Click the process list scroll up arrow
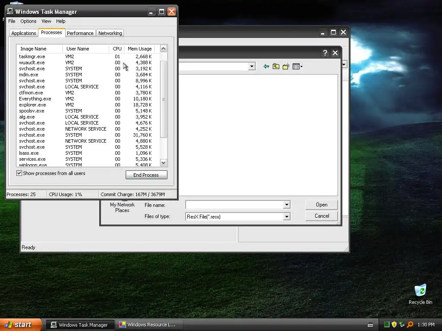Image resolution: width=442 pixels, height=331 pixels. 164,49
